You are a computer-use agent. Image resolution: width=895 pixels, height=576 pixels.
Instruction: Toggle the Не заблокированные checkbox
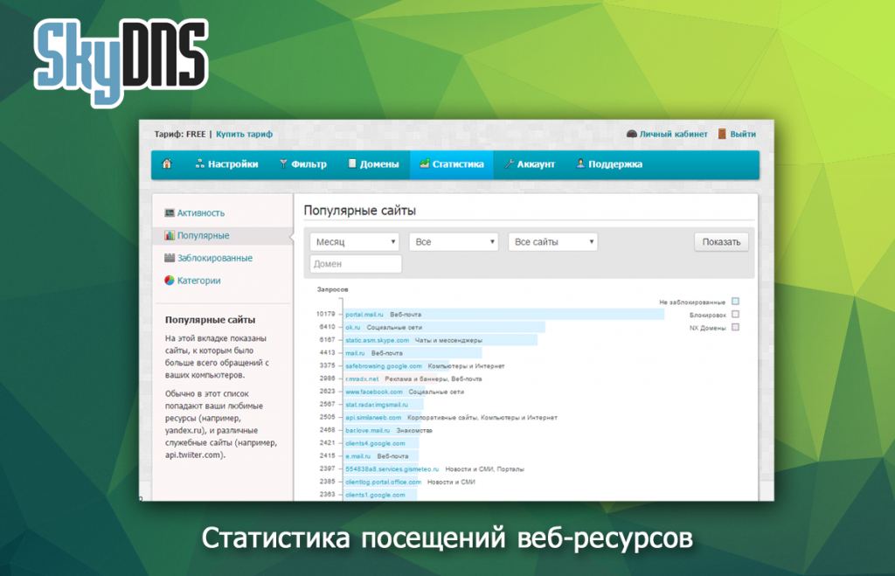pyautogui.click(x=735, y=302)
